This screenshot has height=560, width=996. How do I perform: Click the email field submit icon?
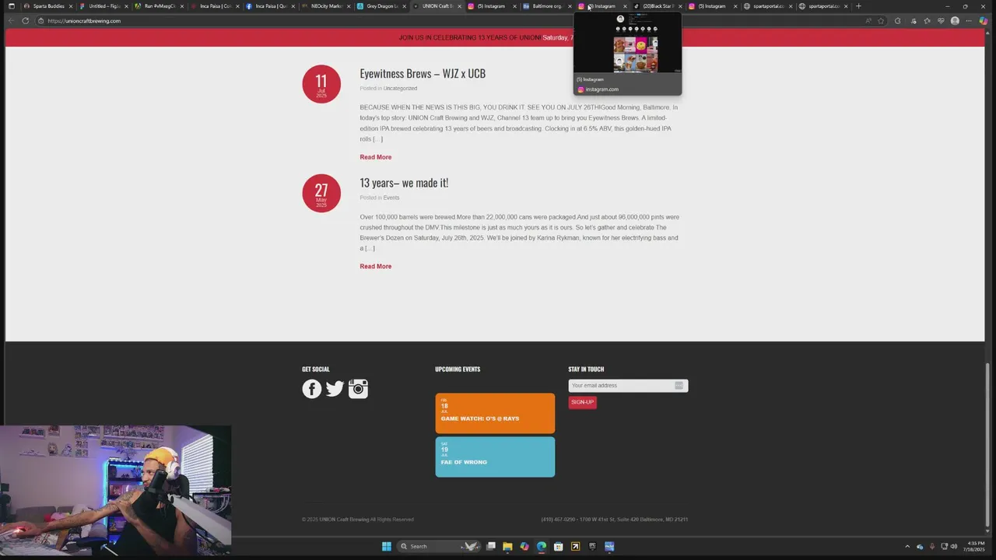[x=679, y=386]
